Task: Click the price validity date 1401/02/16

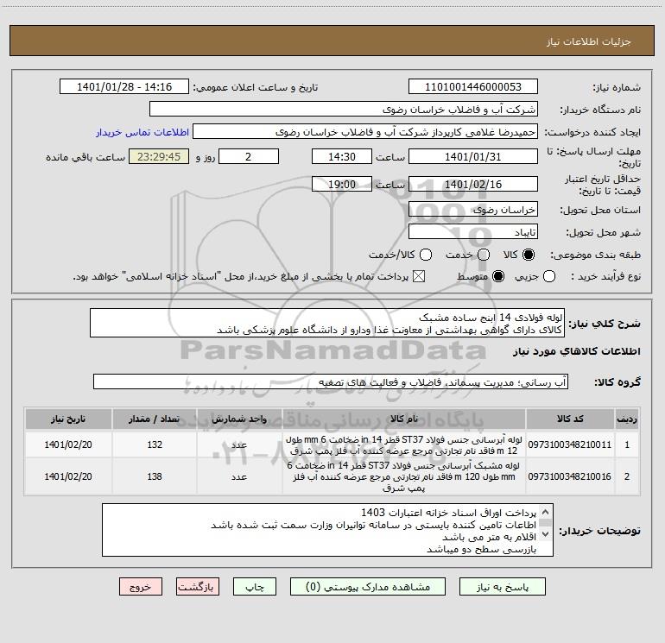Action: click(473, 184)
